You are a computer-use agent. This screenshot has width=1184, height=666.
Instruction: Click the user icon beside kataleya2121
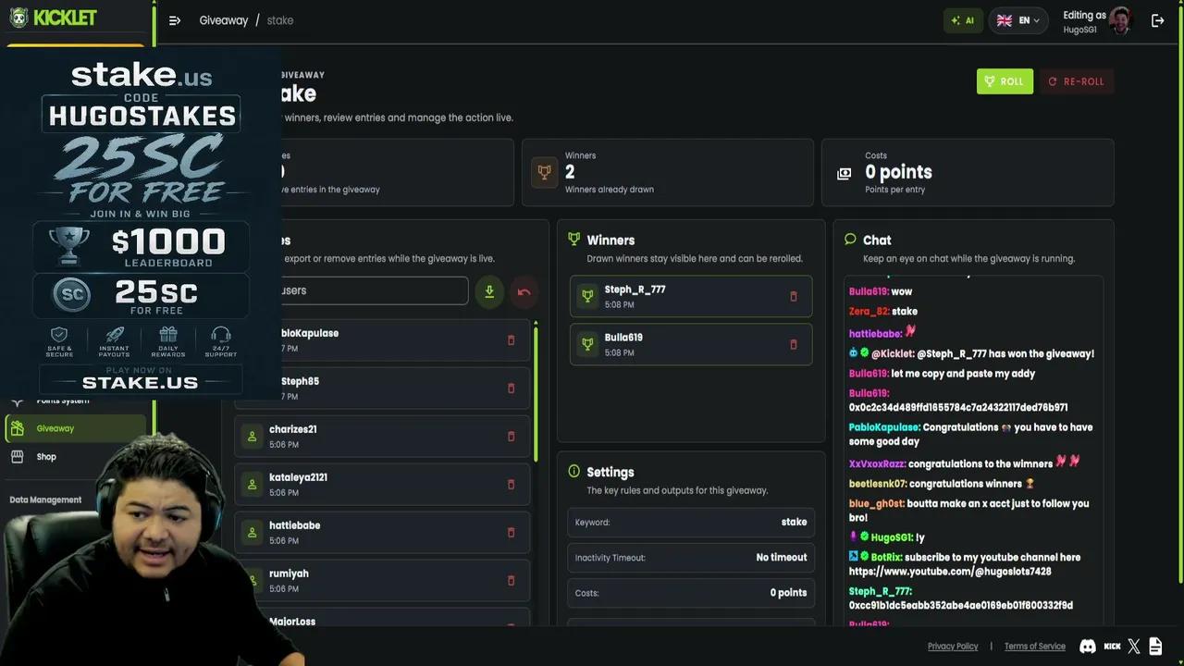point(252,485)
